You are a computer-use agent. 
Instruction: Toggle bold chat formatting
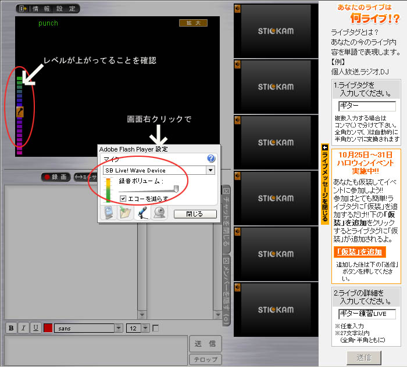(x=11, y=328)
